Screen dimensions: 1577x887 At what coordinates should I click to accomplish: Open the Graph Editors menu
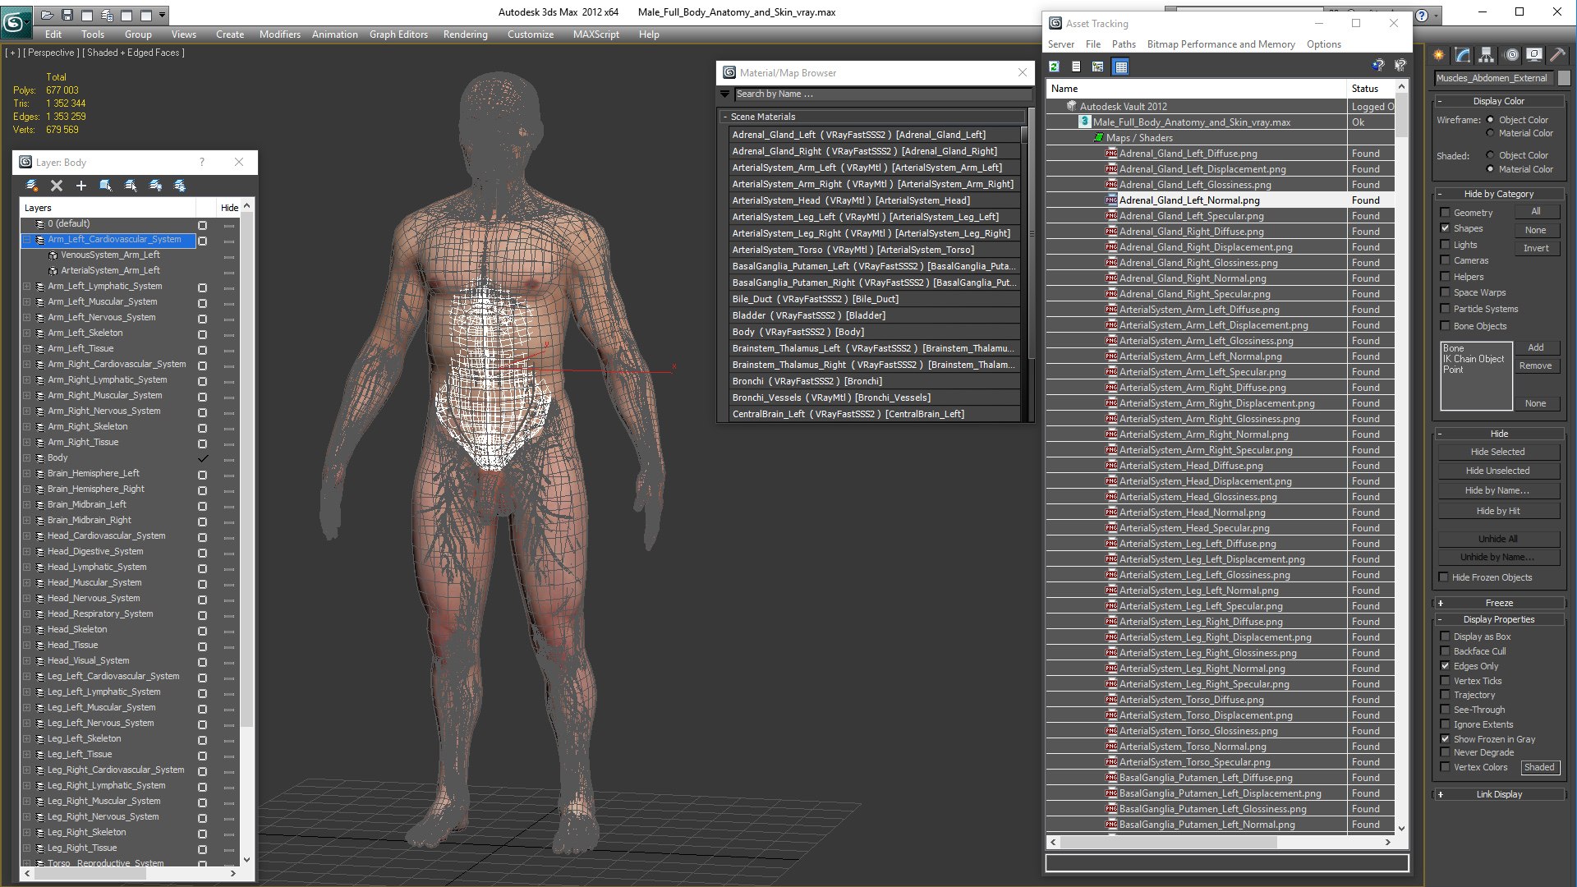[398, 34]
